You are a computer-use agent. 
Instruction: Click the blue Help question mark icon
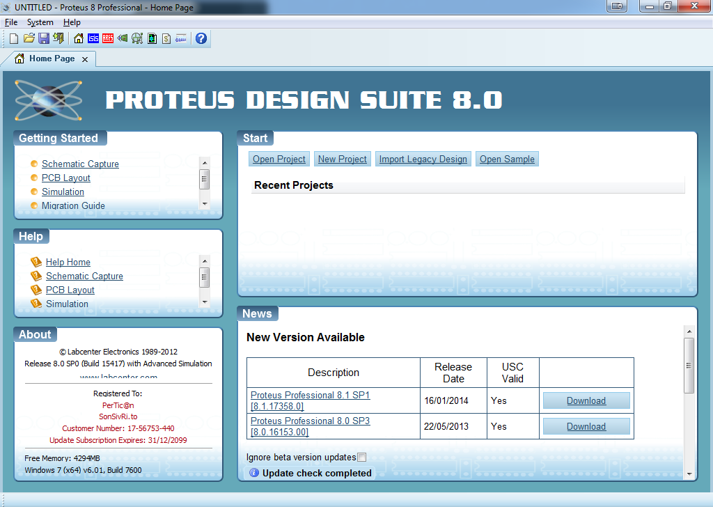point(201,38)
